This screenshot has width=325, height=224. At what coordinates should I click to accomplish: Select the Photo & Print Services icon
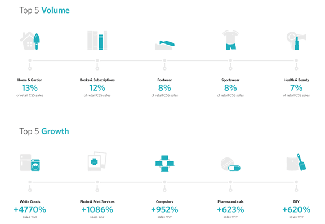click(x=97, y=161)
